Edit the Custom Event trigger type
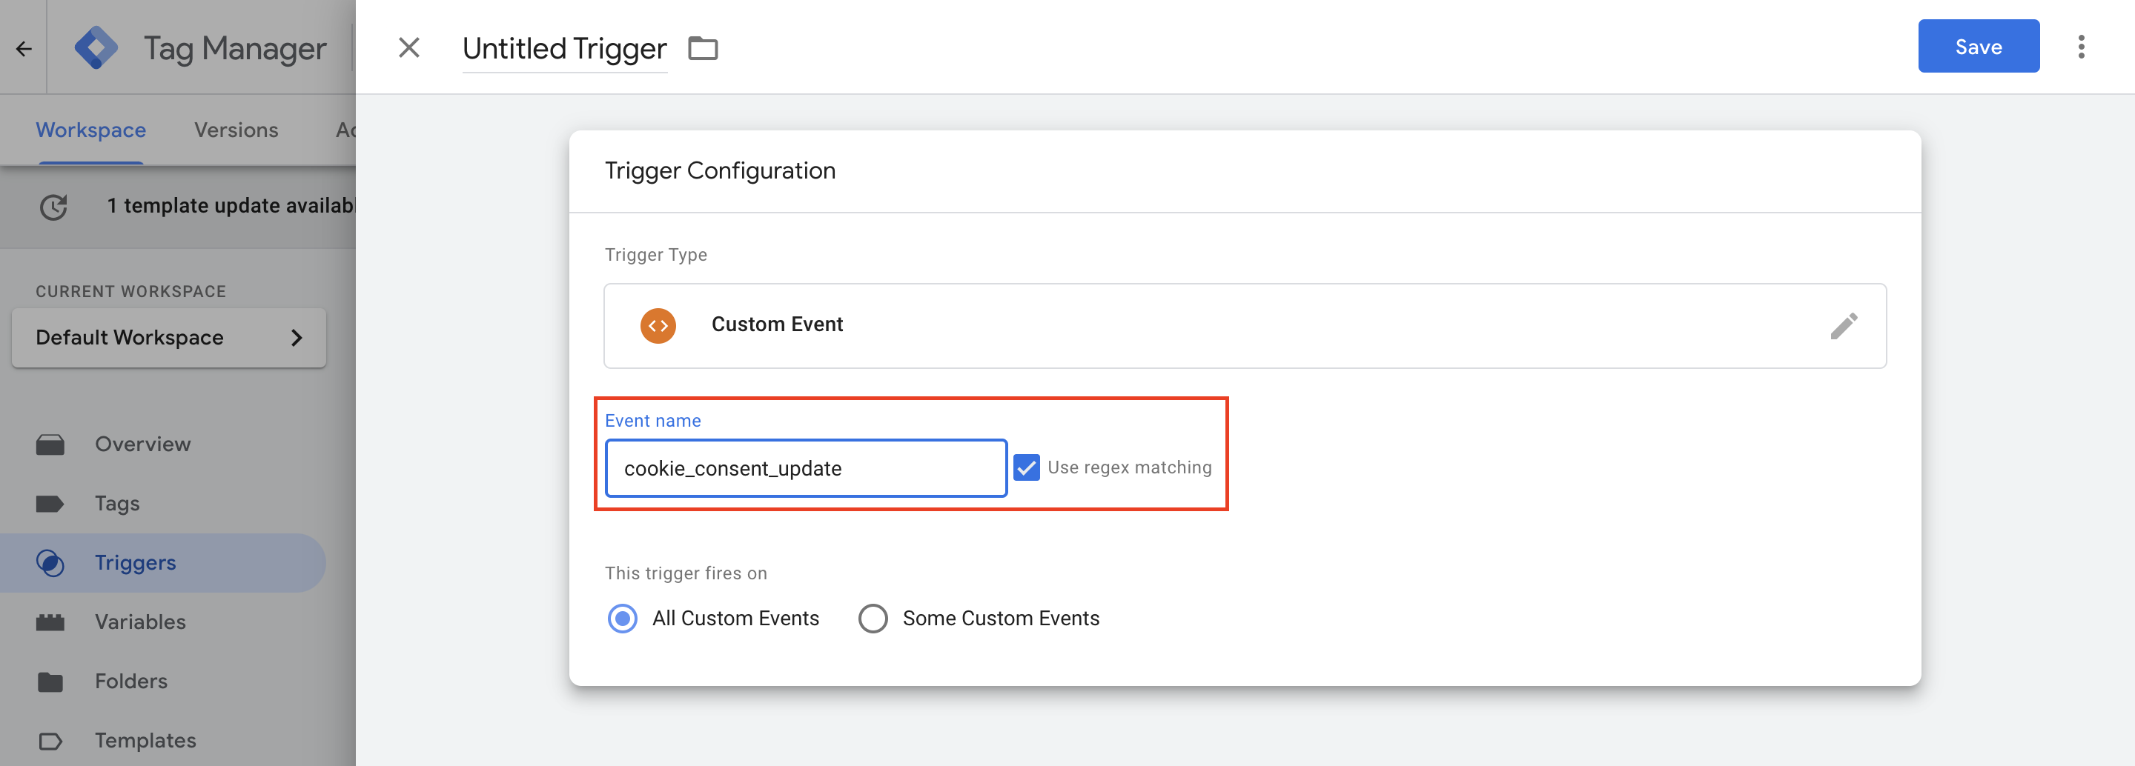 point(1844,325)
